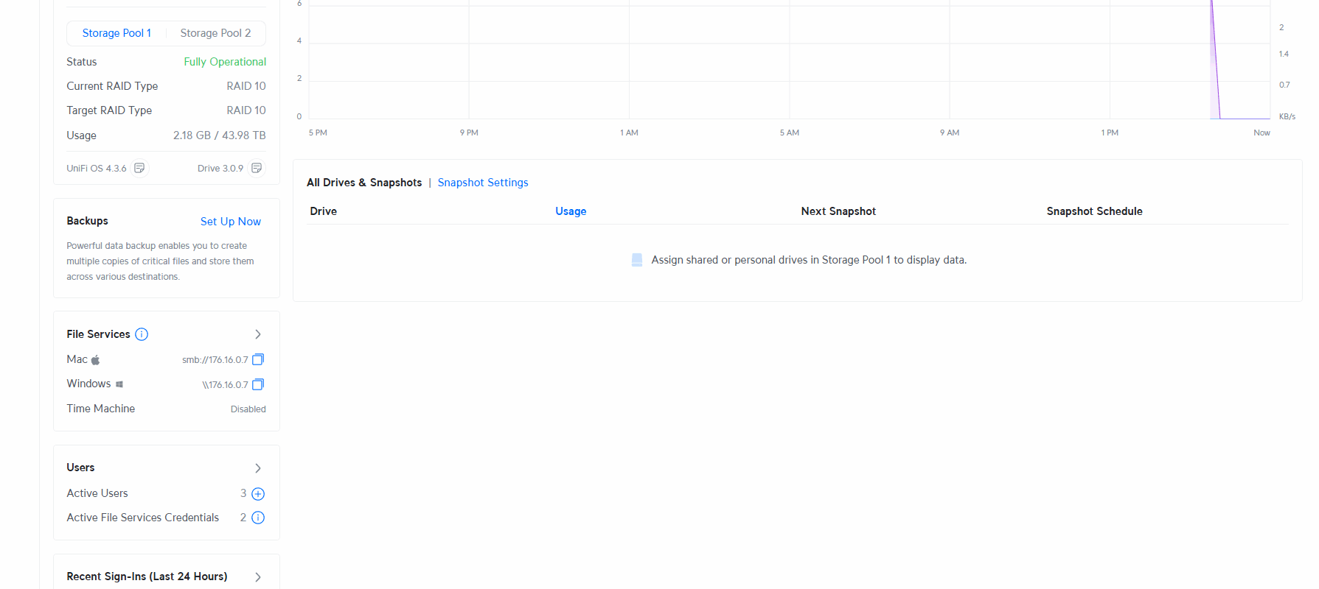Open Drive 3.0.9 release notes icon
This screenshot has width=1319, height=589.
[257, 168]
